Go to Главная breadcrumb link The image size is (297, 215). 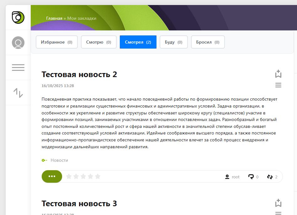54,18
